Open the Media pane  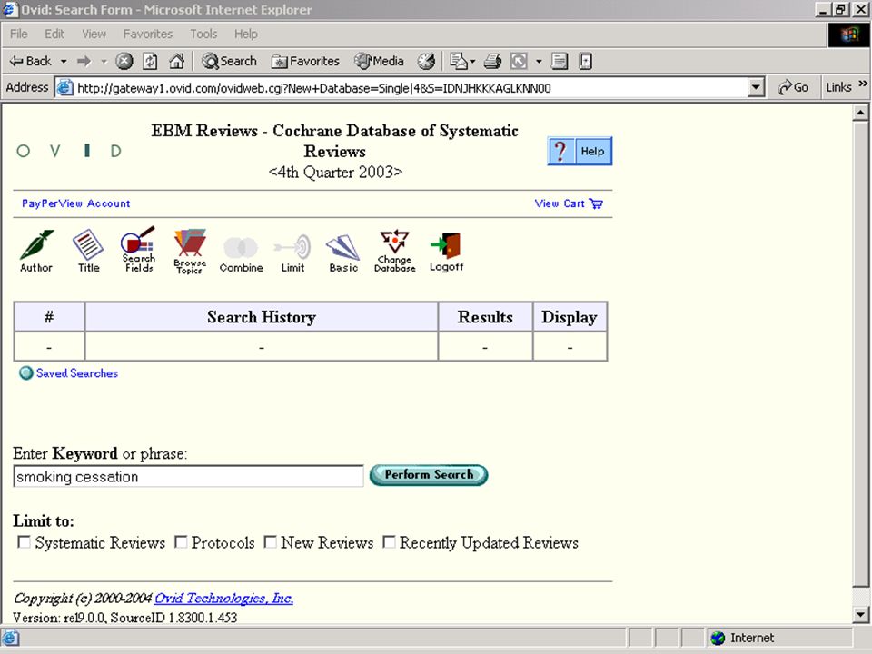pyautogui.click(x=380, y=61)
